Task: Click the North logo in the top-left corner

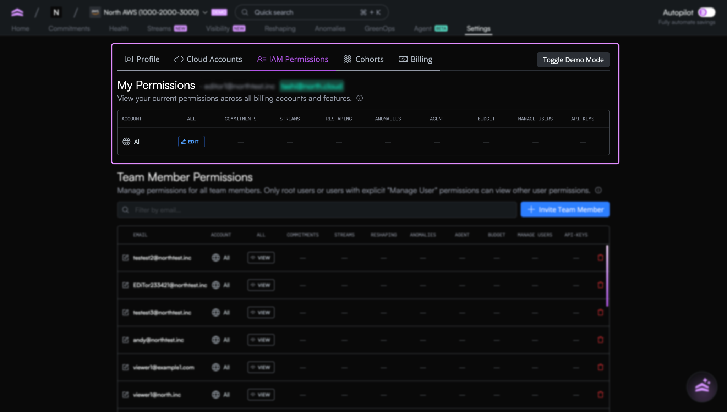Action: 17,12
